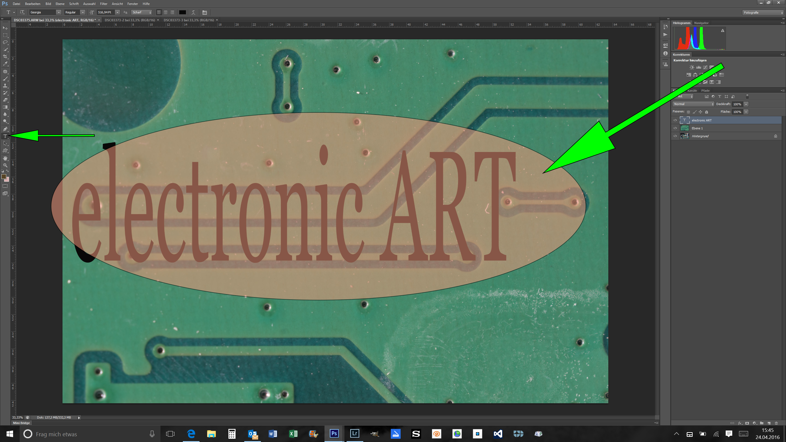786x442 pixels.
Task: Select the Hand tool
Action: pos(5,158)
